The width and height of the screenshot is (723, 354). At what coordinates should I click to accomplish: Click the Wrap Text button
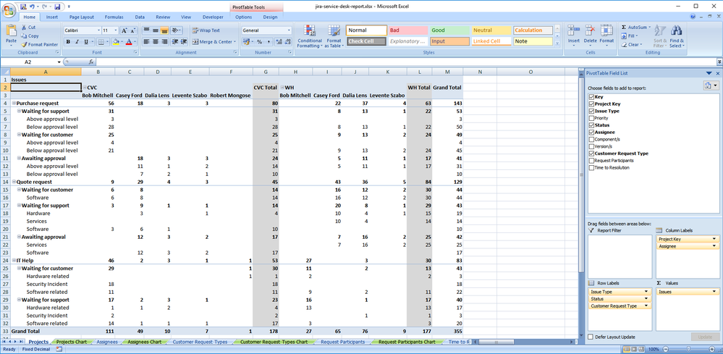pyautogui.click(x=206, y=30)
